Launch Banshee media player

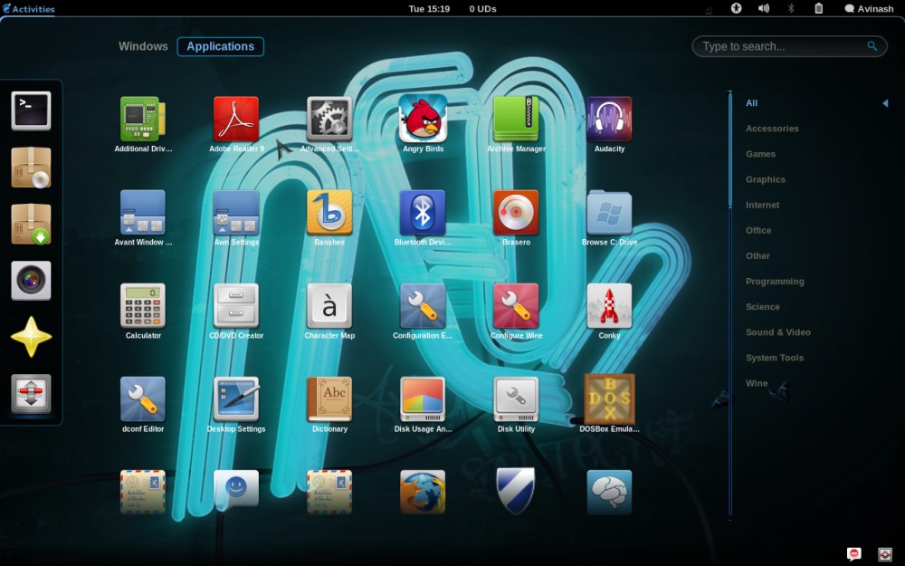329,213
